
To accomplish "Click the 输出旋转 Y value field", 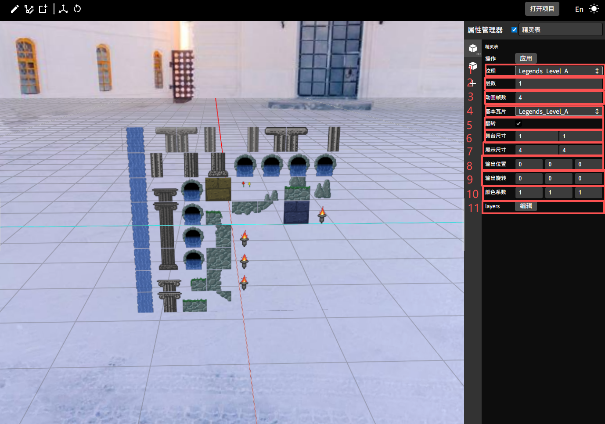I will (558, 178).
